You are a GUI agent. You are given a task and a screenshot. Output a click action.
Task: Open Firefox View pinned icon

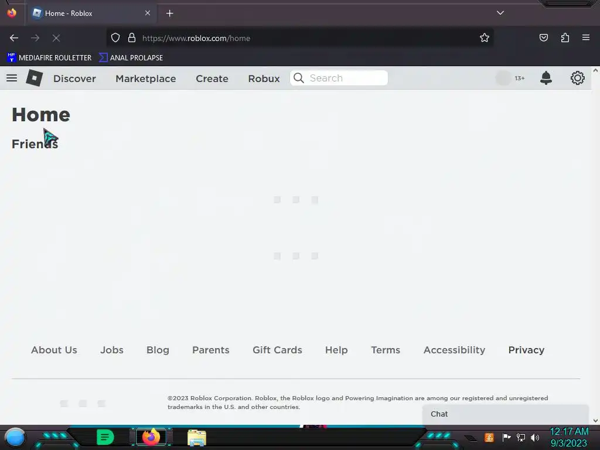click(x=12, y=13)
